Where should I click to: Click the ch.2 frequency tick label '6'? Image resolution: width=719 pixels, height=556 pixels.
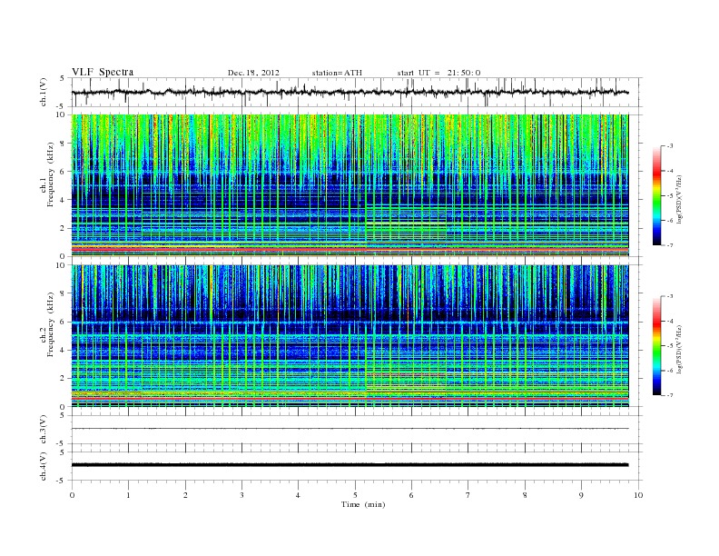tap(64, 322)
